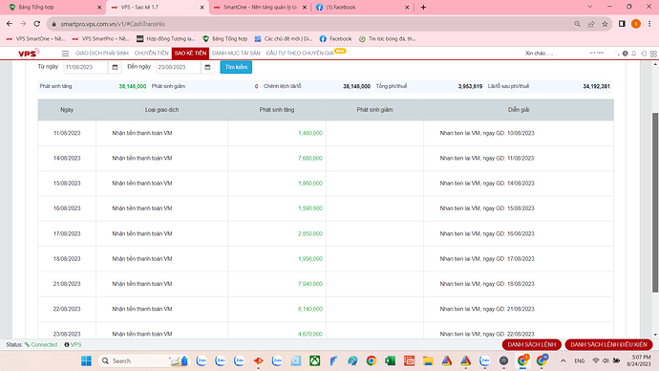The height and width of the screenshot is (371, 659).
Task: Open the Chrome profile avatar
Action: [636, 24]
